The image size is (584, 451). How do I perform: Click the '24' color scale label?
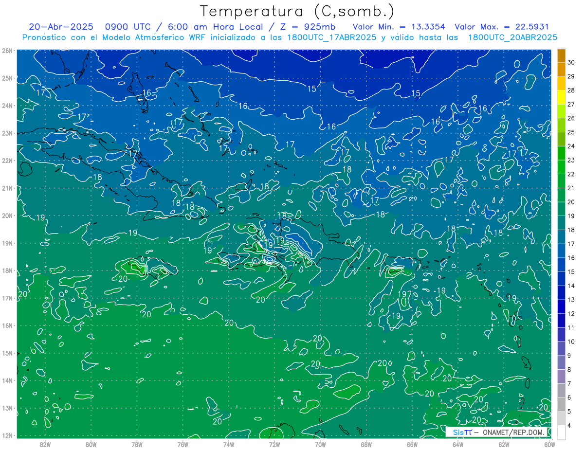[x=572, y=146]
